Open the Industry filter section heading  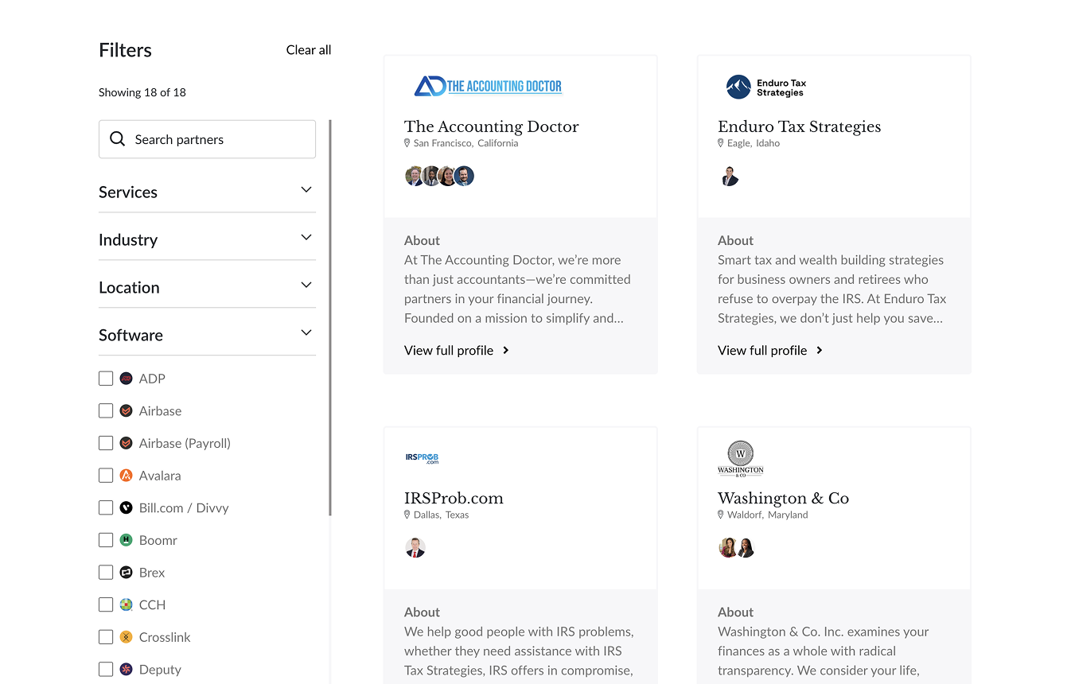pos(128,239)
